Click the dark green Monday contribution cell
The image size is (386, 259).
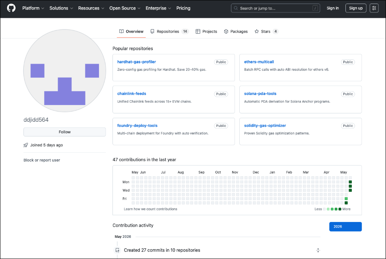click(x=350, y=182)
